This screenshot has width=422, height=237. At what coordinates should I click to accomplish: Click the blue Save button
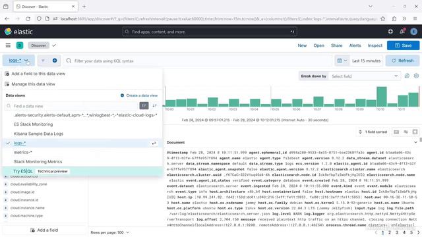tap(403, 45)
